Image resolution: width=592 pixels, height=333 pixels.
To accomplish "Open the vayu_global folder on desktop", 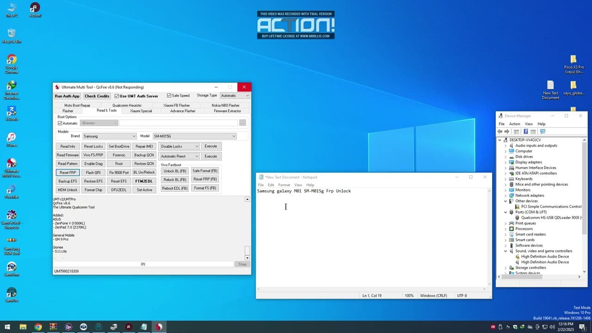I will [573, 87].
